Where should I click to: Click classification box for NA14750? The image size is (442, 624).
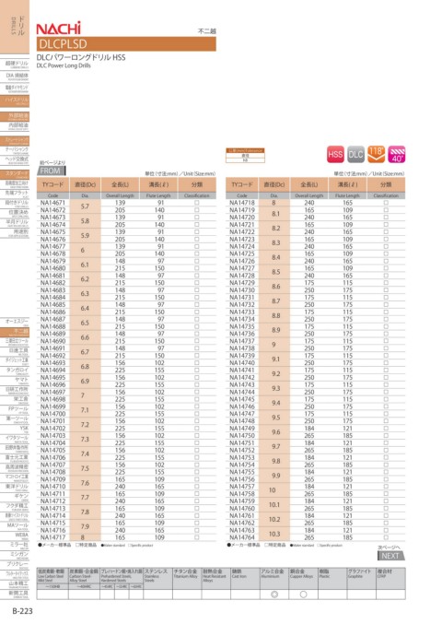pos(386,435)
